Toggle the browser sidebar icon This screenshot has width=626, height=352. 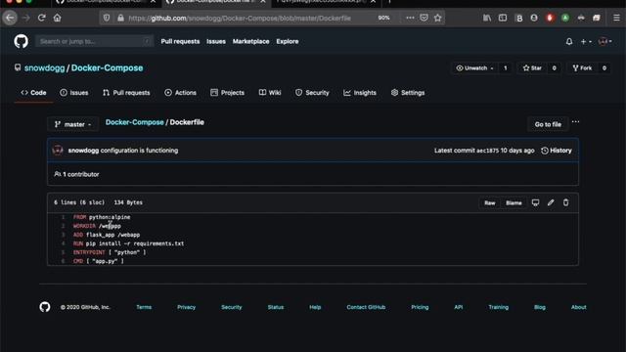(x=503, y=18)
